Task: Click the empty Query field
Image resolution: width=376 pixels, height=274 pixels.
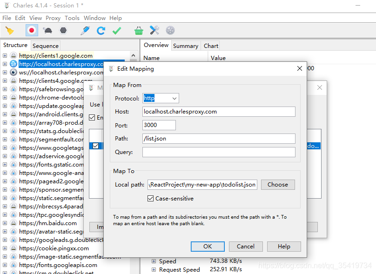Action: click(219, 152)
